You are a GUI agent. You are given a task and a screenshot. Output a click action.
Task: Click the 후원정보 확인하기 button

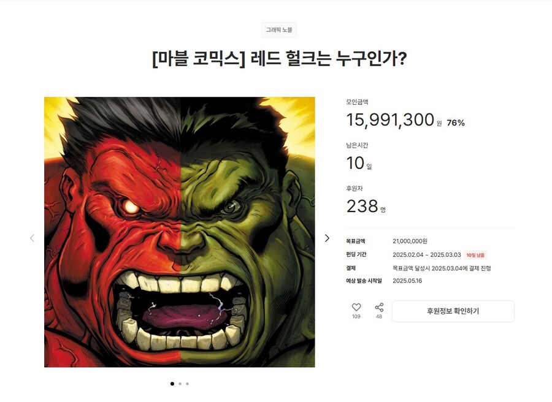(453, 311)
